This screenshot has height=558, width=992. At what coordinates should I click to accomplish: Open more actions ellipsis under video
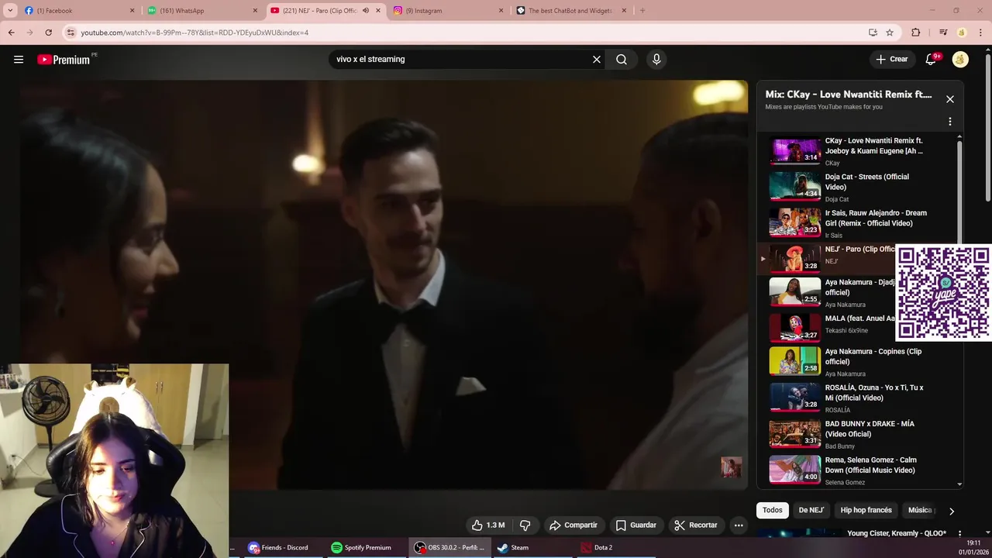(x=739, y=525)
